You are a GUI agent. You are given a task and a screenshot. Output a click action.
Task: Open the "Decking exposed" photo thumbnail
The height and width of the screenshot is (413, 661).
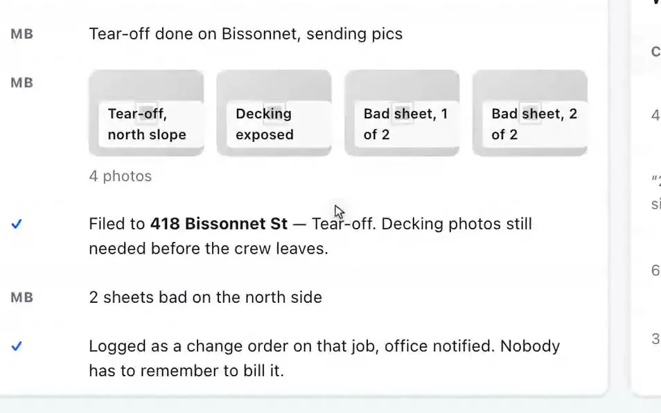point(274,113)
